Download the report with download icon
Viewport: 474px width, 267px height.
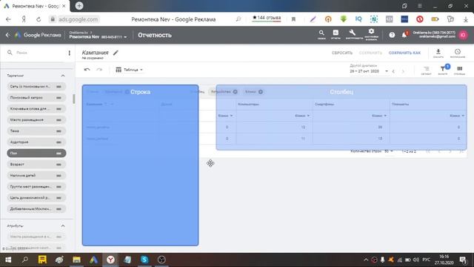pos(438,53)
